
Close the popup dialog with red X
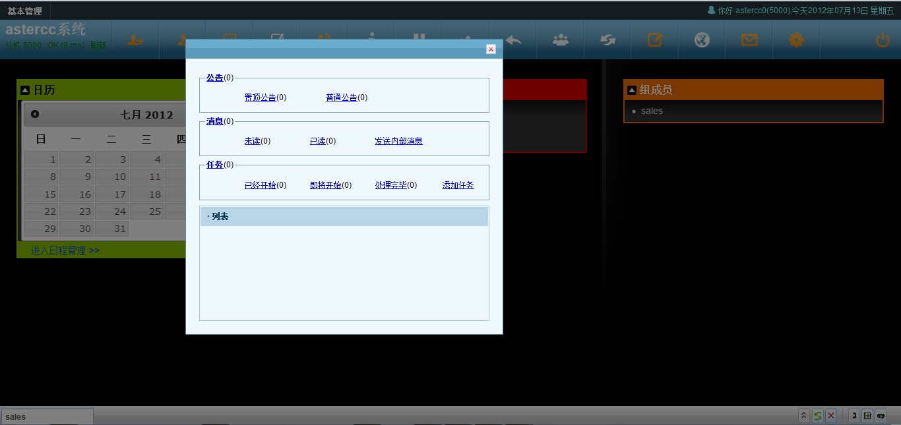[491, 49]
